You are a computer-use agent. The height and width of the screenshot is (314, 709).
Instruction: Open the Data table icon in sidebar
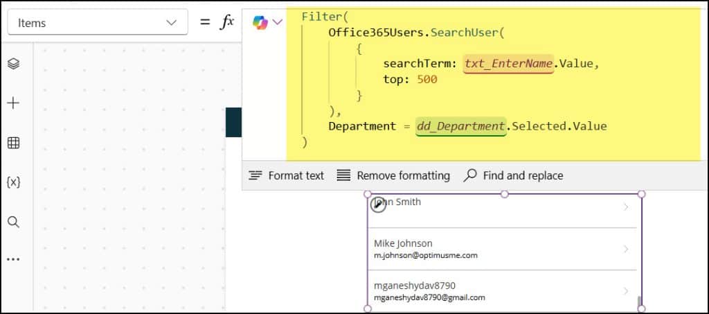point(14,143)
